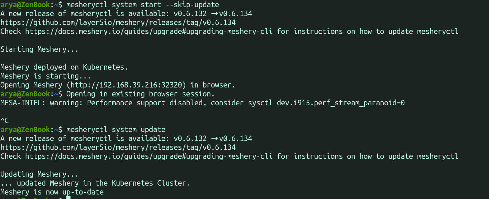Click the ^C interrupt line
The height and width of the screenshot is (199, 489).
5,121
